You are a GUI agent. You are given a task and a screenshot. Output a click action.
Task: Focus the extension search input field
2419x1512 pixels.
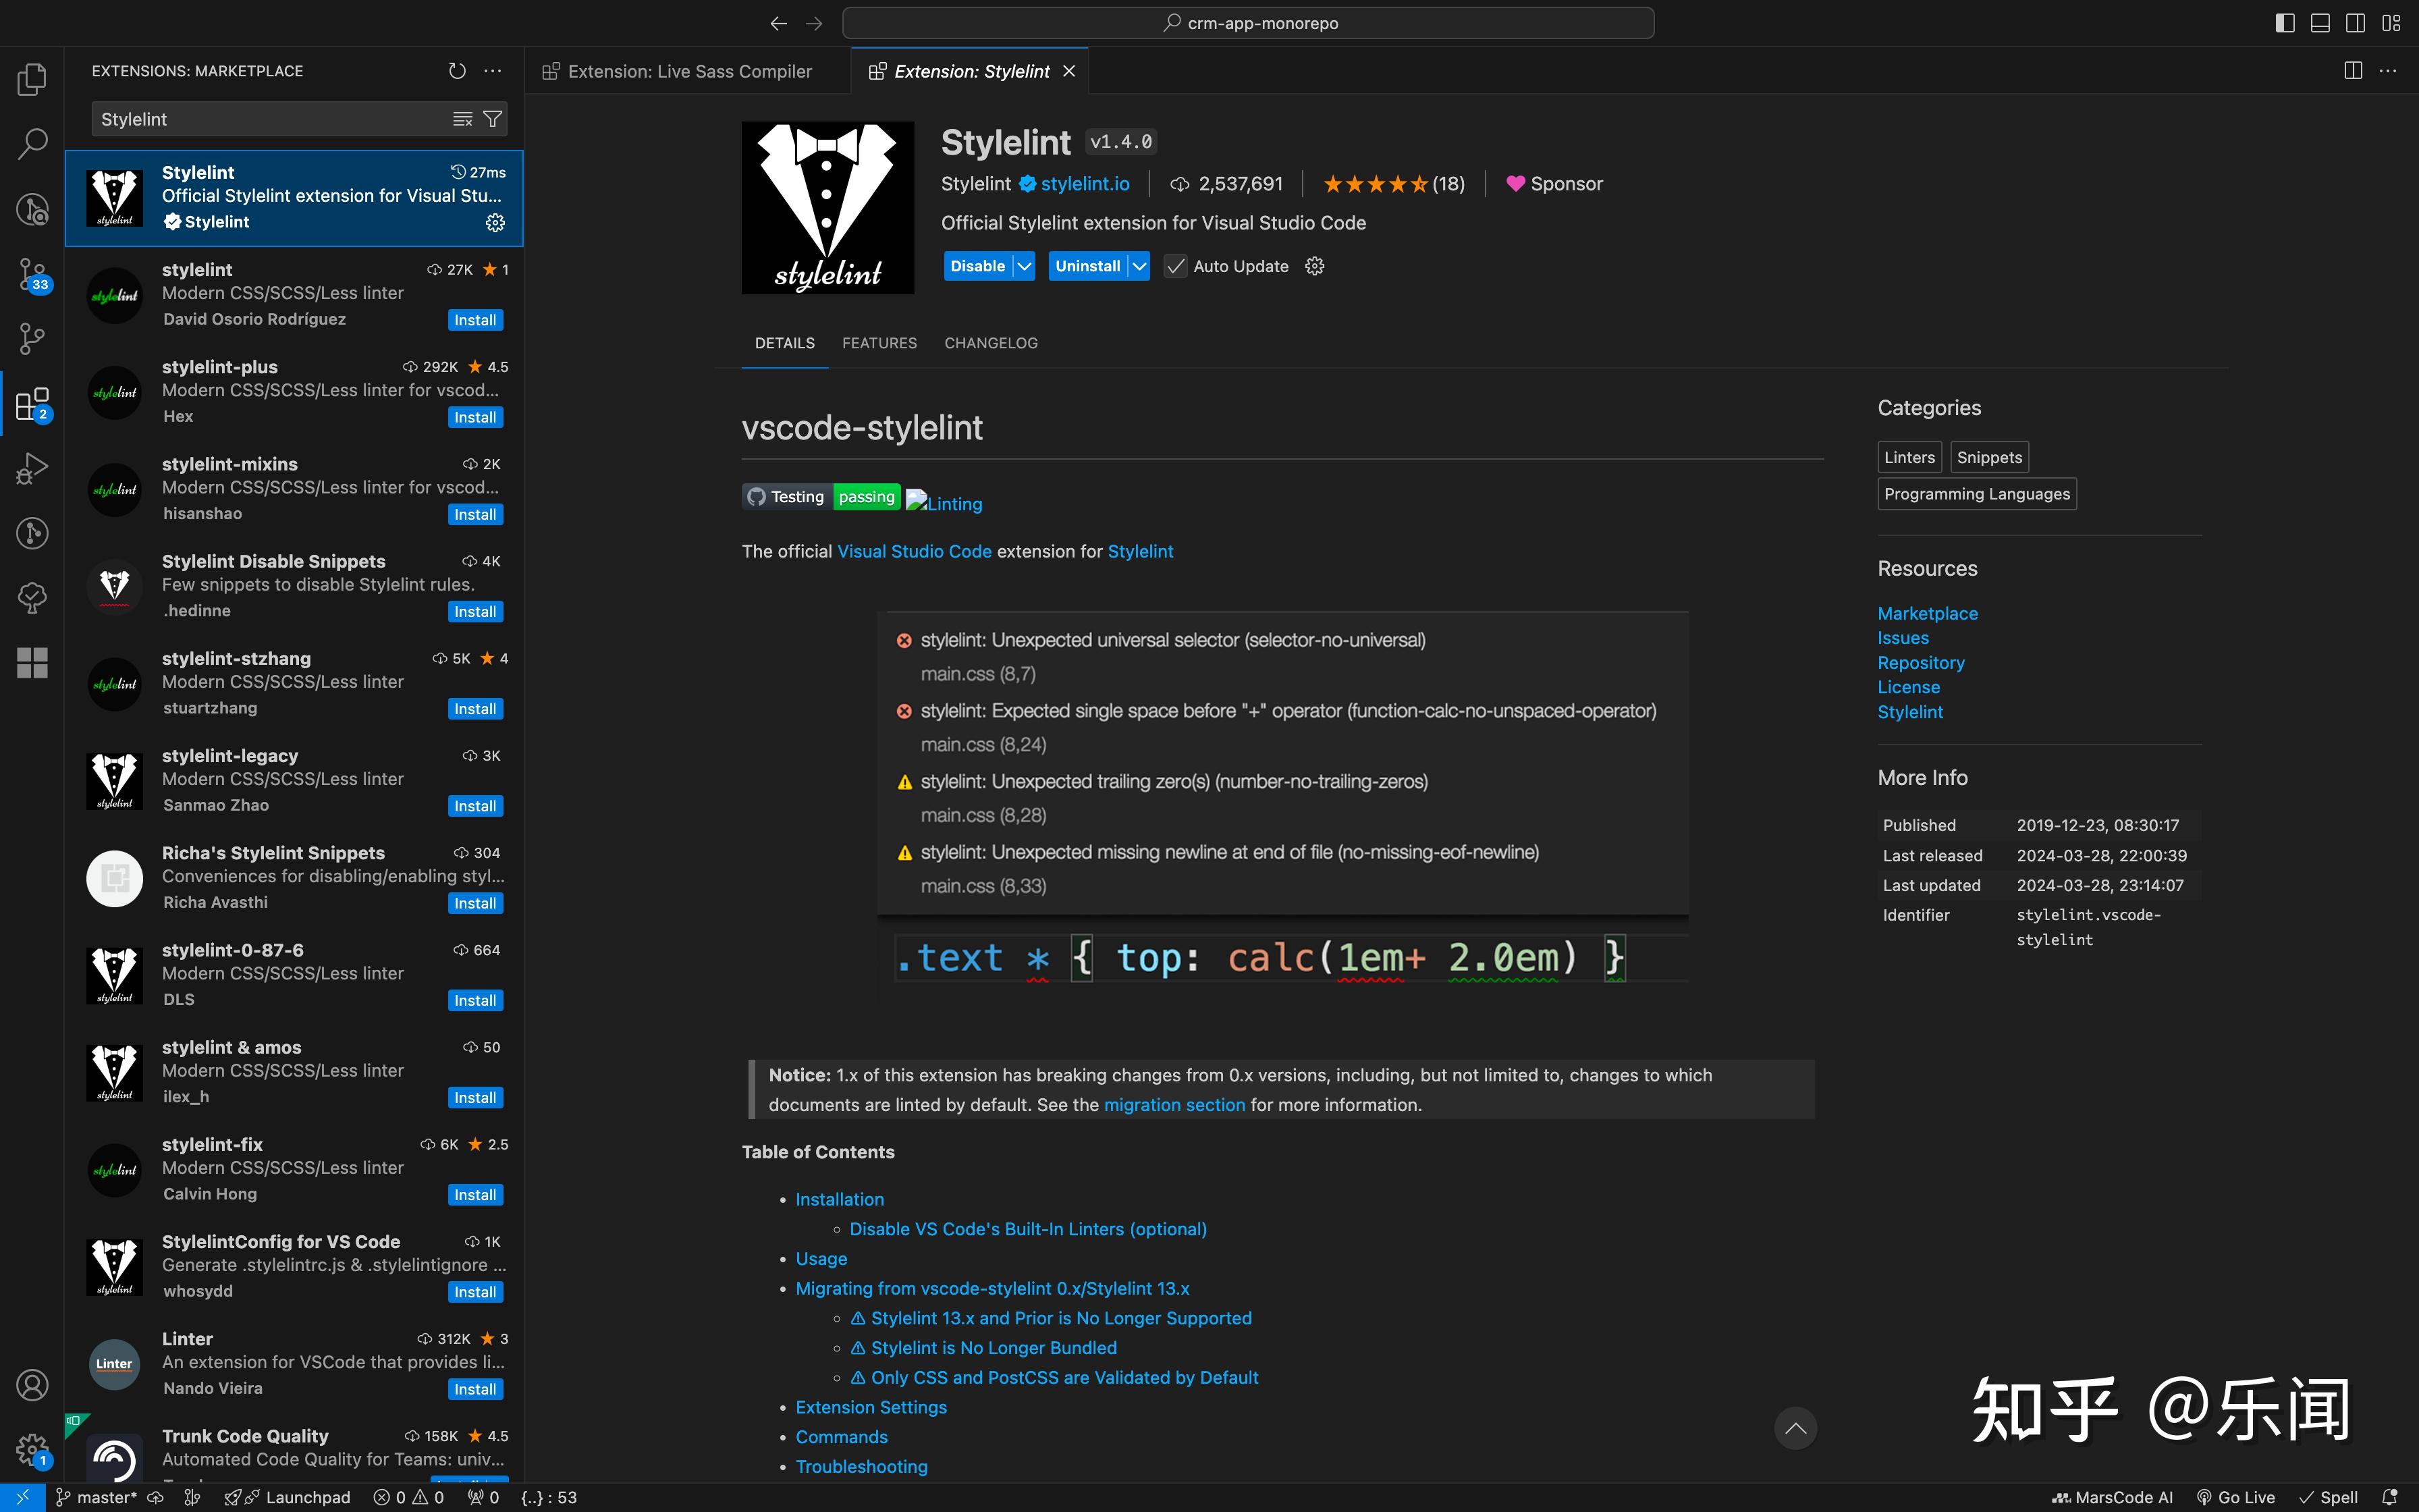[x=270, y=118]
